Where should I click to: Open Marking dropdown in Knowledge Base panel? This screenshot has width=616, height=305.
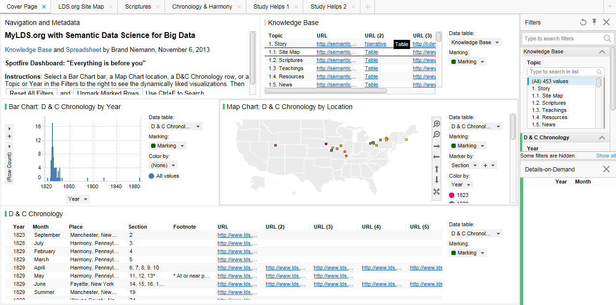[468, 61]
